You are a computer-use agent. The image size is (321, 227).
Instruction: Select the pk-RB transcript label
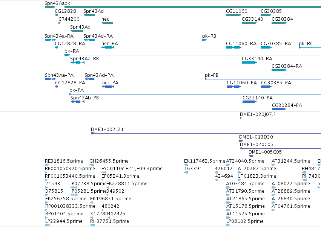pos(209,36)
